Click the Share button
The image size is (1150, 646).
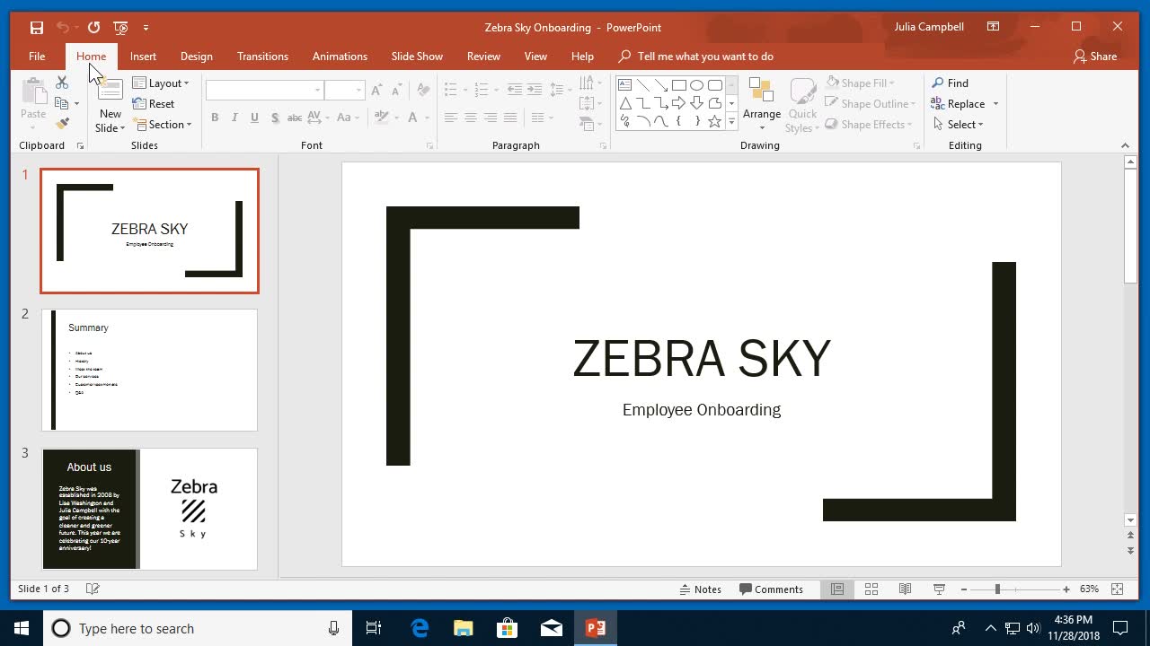point(1094,57)
